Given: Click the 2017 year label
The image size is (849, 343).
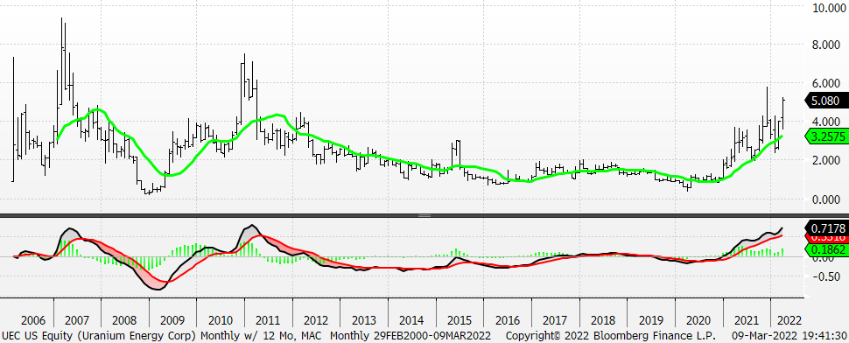Looking at the screenshot, I should coord(556,319).
